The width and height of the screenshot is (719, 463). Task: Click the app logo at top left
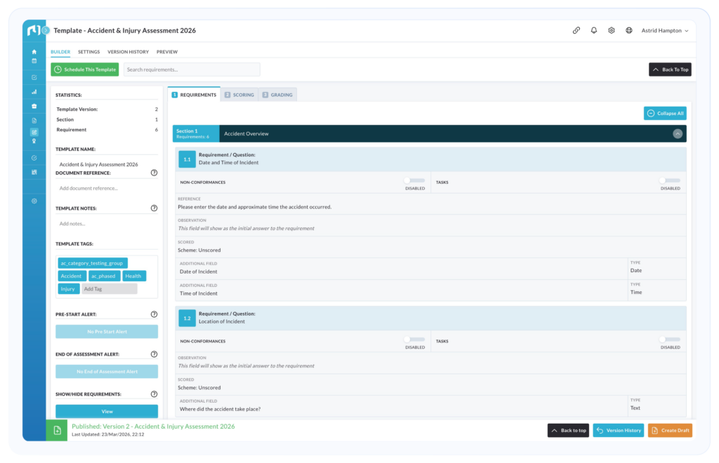[x=34, y=30]
